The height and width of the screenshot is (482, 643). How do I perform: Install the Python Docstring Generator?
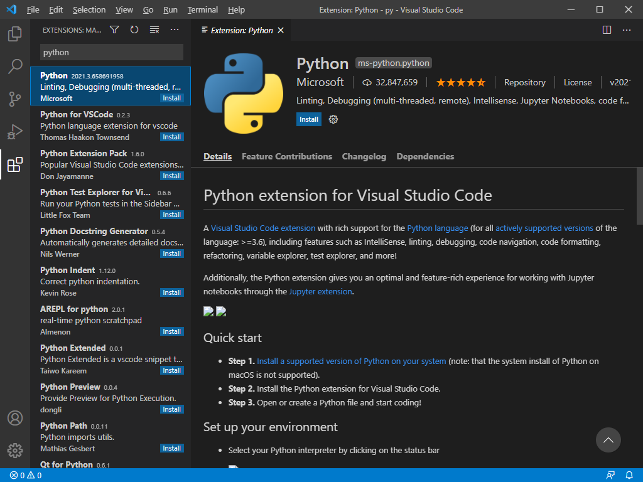click(x=172, y=254)
